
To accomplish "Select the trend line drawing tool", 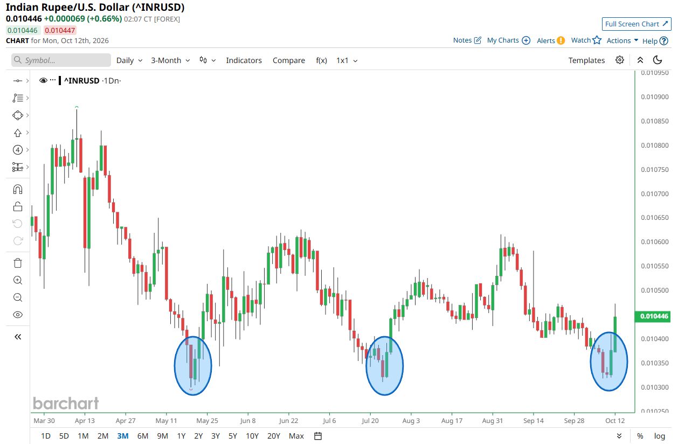I will (17, 80).
